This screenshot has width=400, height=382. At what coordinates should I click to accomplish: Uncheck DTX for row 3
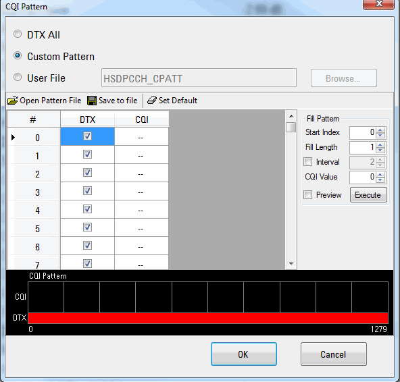87,190
